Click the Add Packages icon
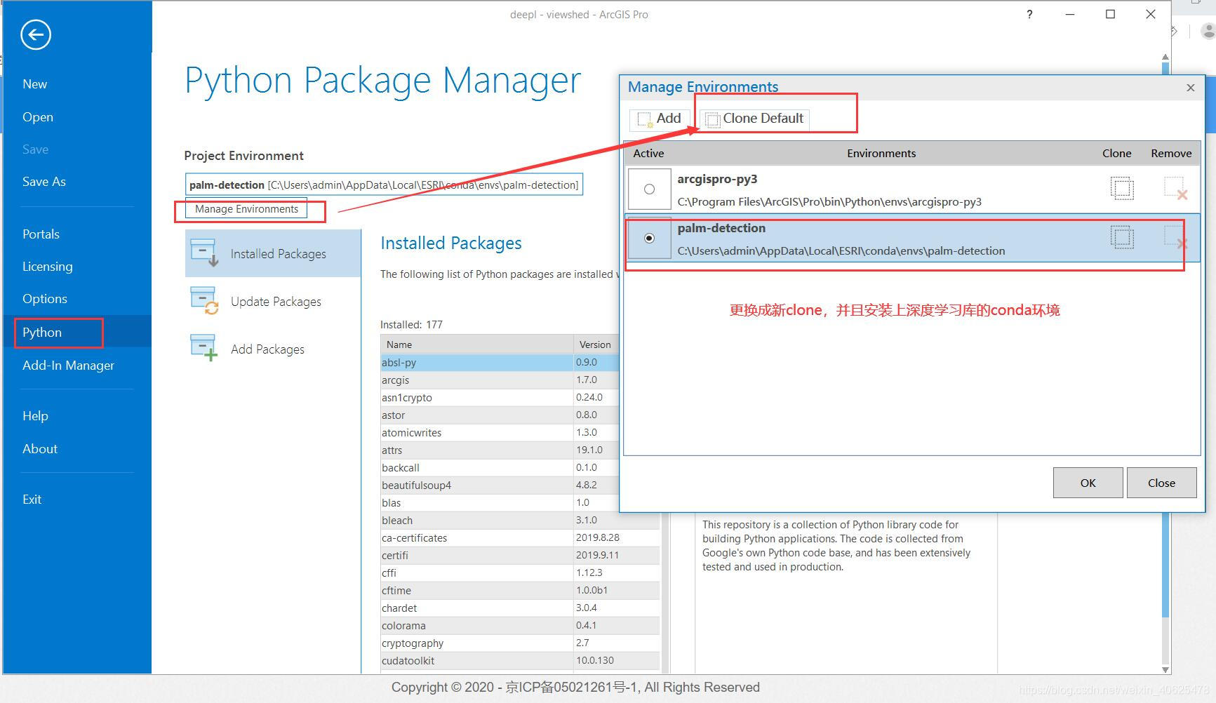Image resolution: width=1216 pixels, height=703 pixels. [x=204, y=348]
